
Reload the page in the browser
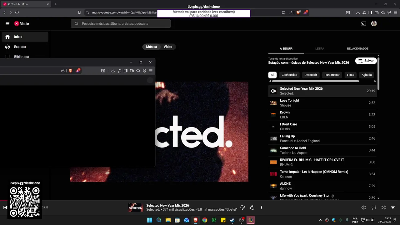point(17,12)
